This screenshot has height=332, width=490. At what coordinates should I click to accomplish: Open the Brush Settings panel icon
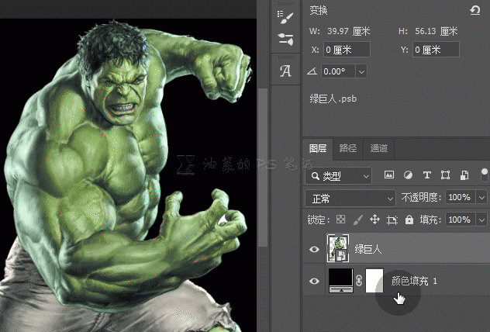click(285, 18)
